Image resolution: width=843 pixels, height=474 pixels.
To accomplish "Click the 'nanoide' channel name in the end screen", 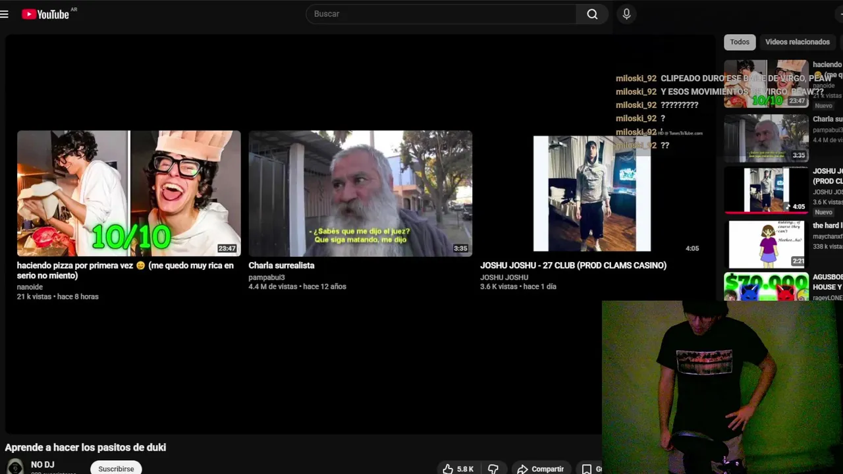I will point(30,287).
